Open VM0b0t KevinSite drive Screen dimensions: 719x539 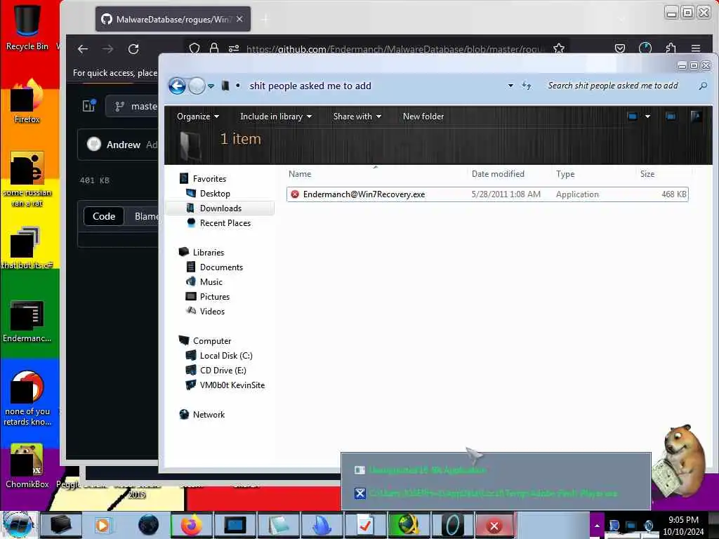pos(232,385)
